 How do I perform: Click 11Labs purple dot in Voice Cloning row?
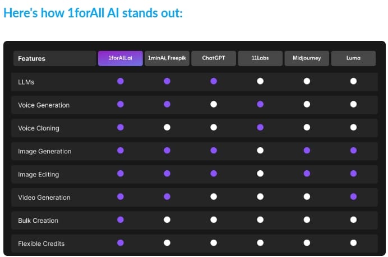click(x=260, y=128)
